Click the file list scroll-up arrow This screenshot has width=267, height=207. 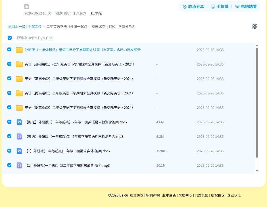pos(257,45)
